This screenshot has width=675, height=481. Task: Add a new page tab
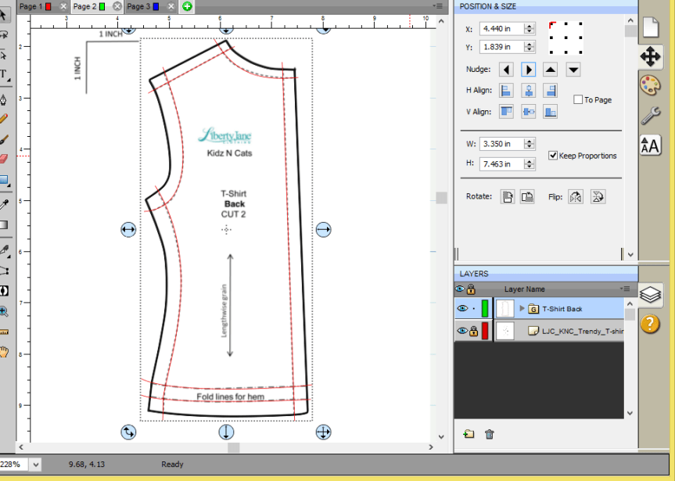pos(188,6)
